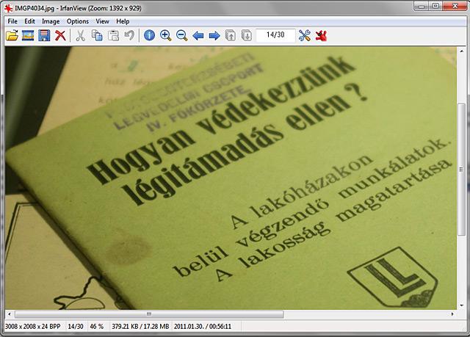Open the View menu
Viewport: 470px width, 337px height.
pos(102,21)
